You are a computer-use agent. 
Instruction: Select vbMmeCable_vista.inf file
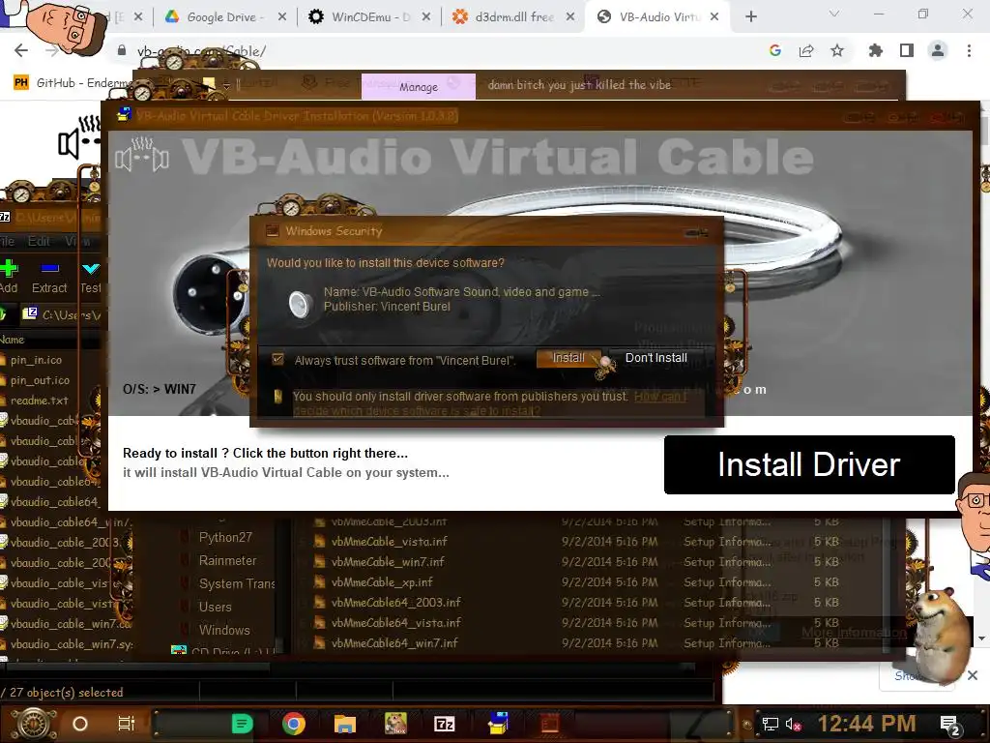pyautogui.click(x=389, y=542)
